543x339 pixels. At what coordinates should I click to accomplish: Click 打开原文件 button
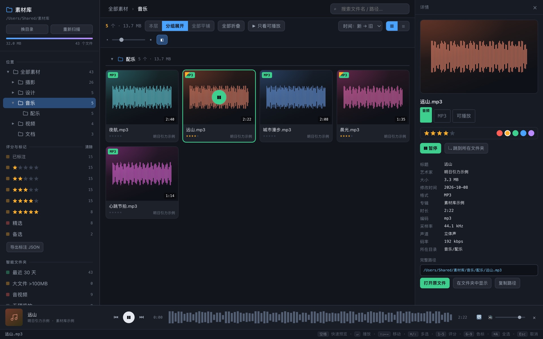(435, 283)
